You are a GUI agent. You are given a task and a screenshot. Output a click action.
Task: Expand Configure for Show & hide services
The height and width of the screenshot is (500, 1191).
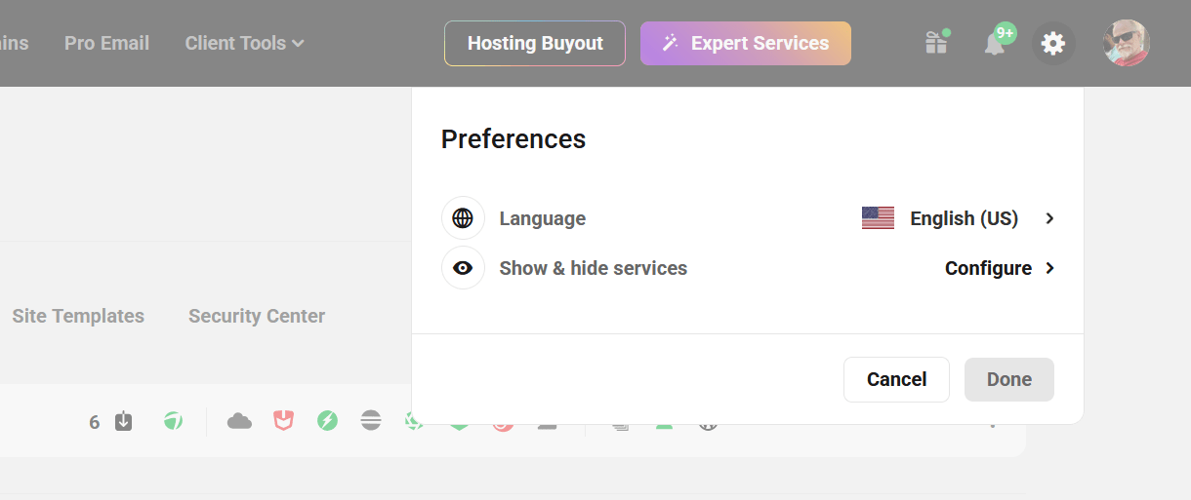pos(999,268)
